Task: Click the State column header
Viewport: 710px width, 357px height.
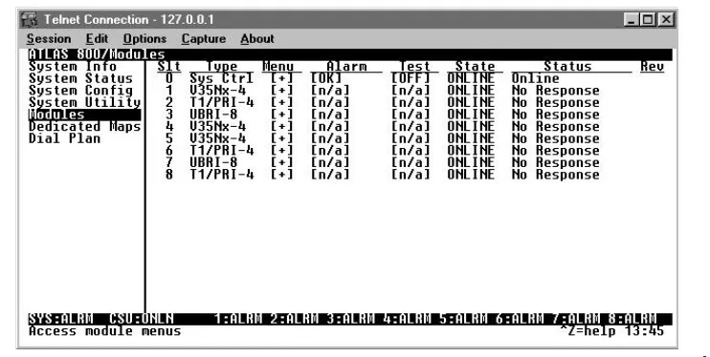Action: [475, 67]
